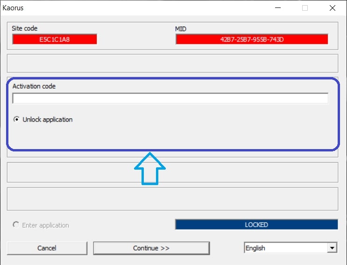Maximize the Kaorus window
This screenshot has width=347, height=265.
[x=305, y=7]
